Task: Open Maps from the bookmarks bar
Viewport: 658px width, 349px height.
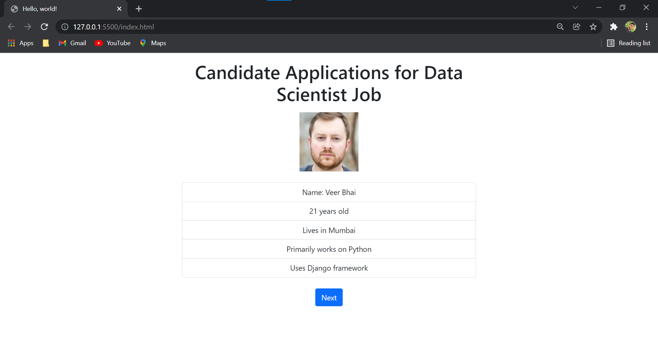Action: point(153,43)
